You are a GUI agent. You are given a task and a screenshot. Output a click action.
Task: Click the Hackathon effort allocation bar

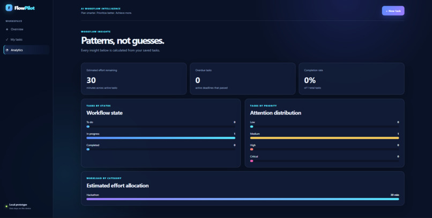pos(243,199)
